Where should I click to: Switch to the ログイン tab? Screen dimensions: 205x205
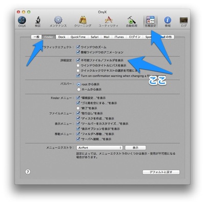click(135, 37)
